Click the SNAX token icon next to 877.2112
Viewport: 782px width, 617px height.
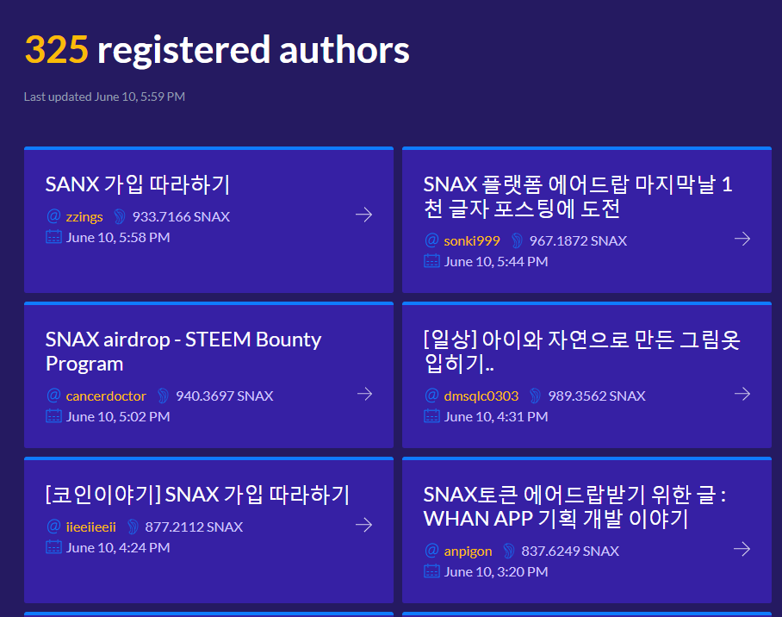point(132,527)
